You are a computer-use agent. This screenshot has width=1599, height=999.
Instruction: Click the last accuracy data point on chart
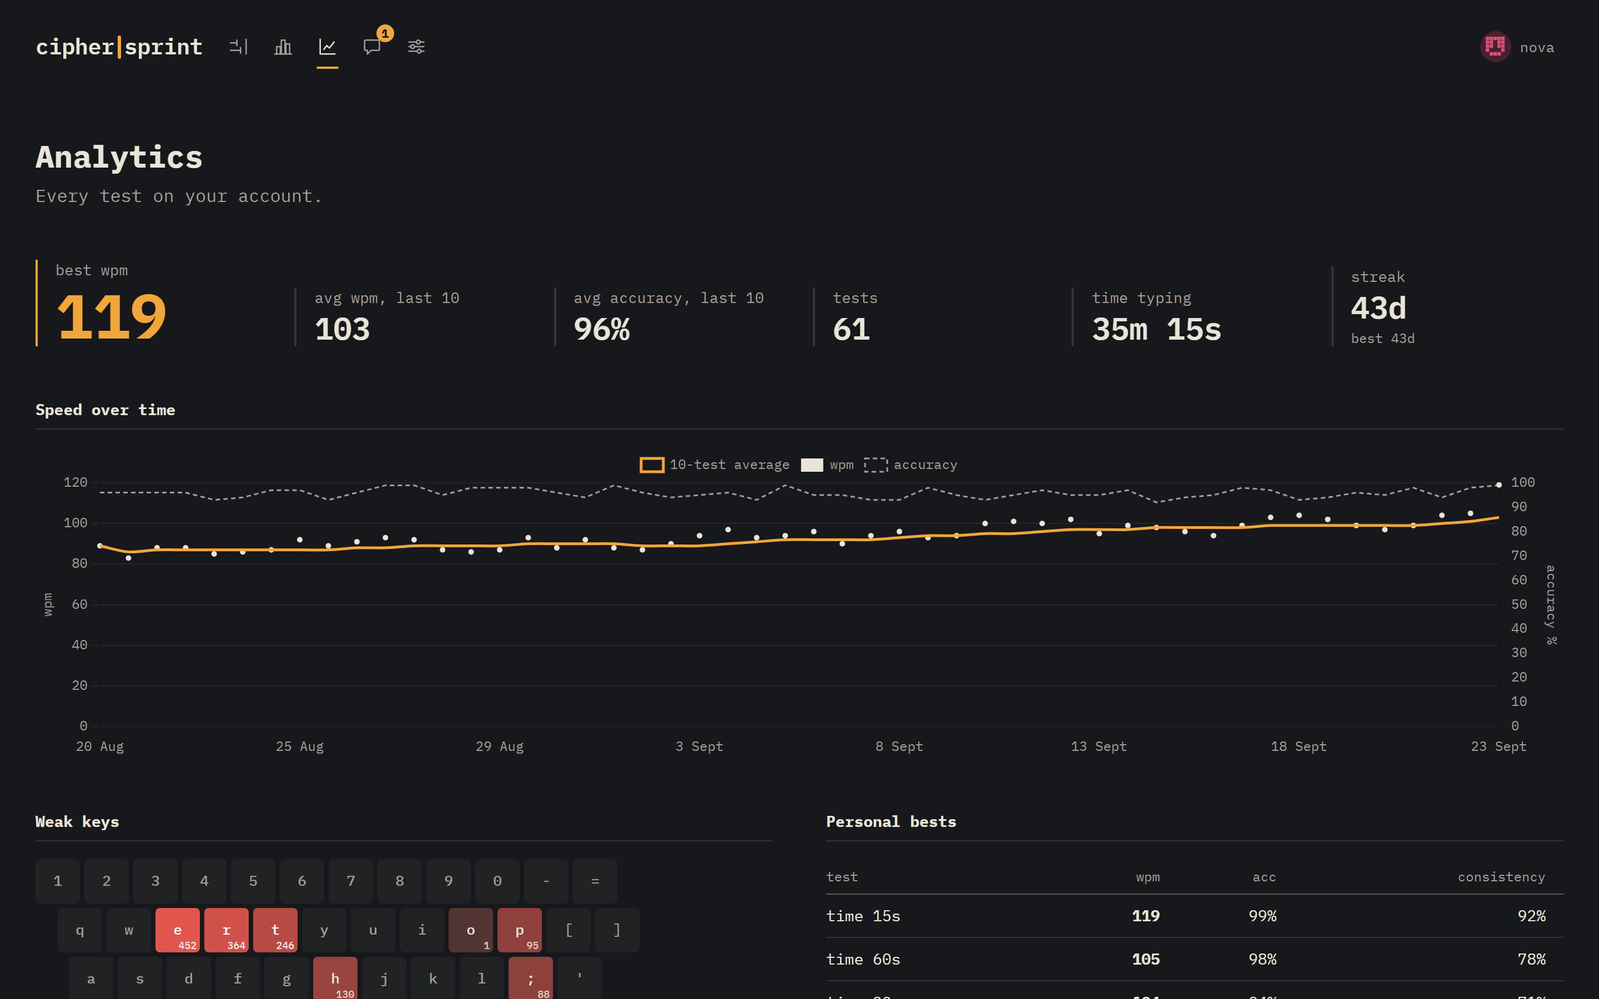(1499, 485)
